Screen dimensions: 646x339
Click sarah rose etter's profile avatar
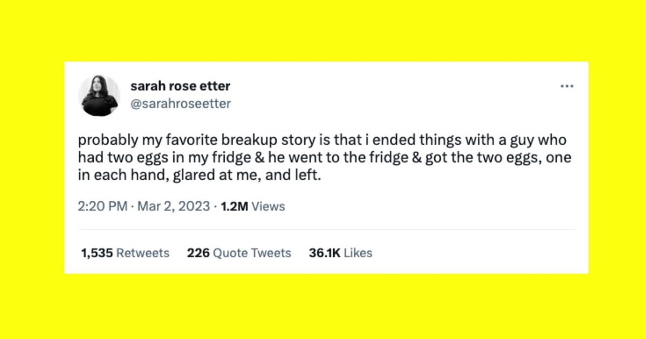coord(99,96)
